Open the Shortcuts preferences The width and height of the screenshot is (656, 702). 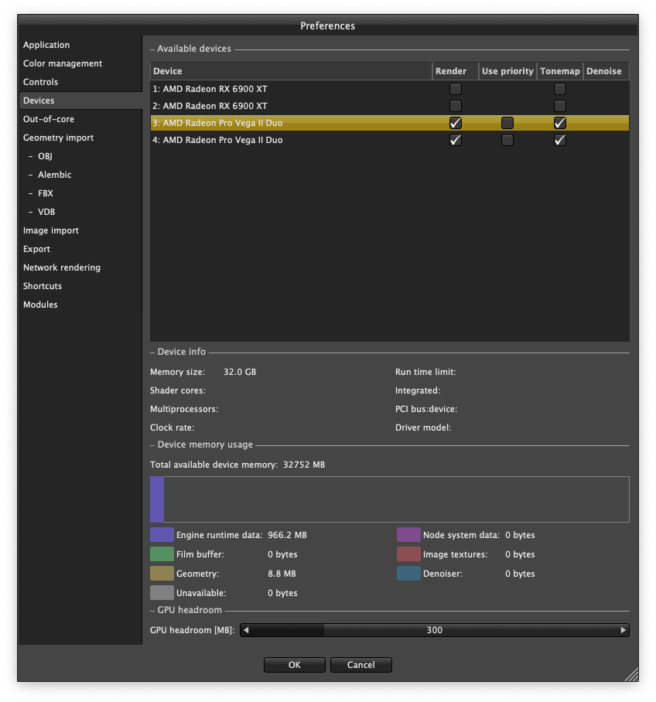coord(42,286)
